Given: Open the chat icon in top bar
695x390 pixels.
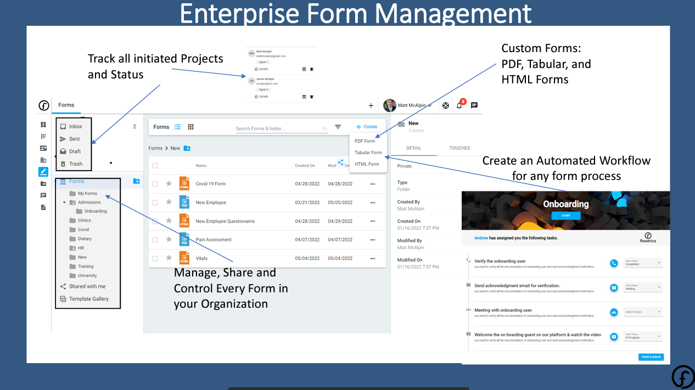Looking at the screenshot, I should click(474, 105).
